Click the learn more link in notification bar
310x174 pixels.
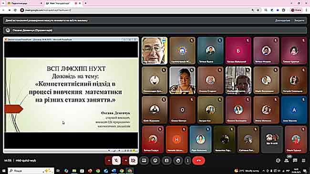[x=282, y=20]
